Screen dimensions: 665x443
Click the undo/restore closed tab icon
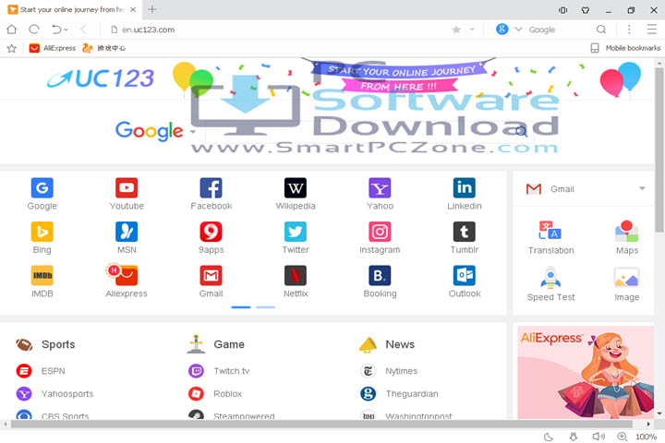tap(56, 30)
